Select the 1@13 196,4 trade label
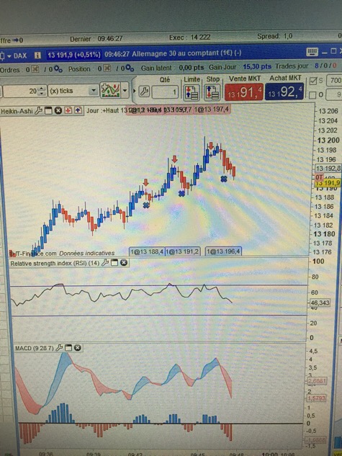 (223, 251)
